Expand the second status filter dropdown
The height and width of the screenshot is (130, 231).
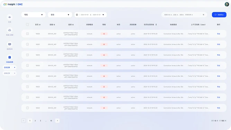tap(60, 15)
